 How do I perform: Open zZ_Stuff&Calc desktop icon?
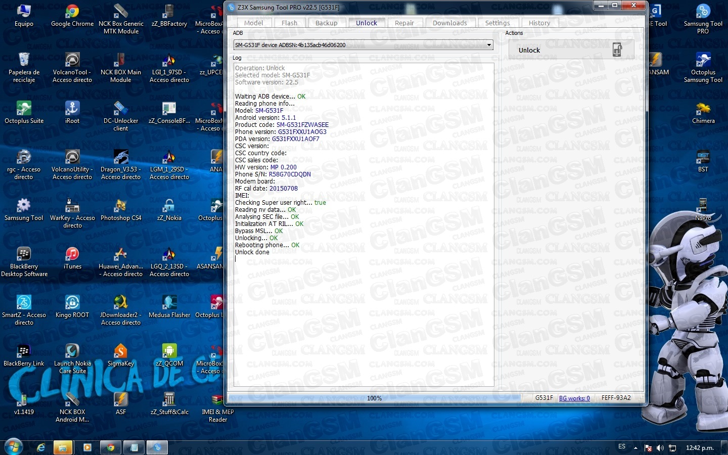tap(169, 404)
